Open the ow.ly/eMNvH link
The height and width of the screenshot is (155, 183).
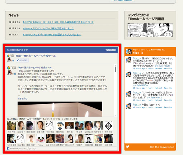[162, 66]
